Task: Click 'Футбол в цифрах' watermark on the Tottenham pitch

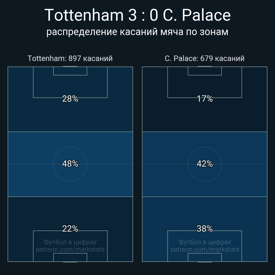Action: point(70,242)
